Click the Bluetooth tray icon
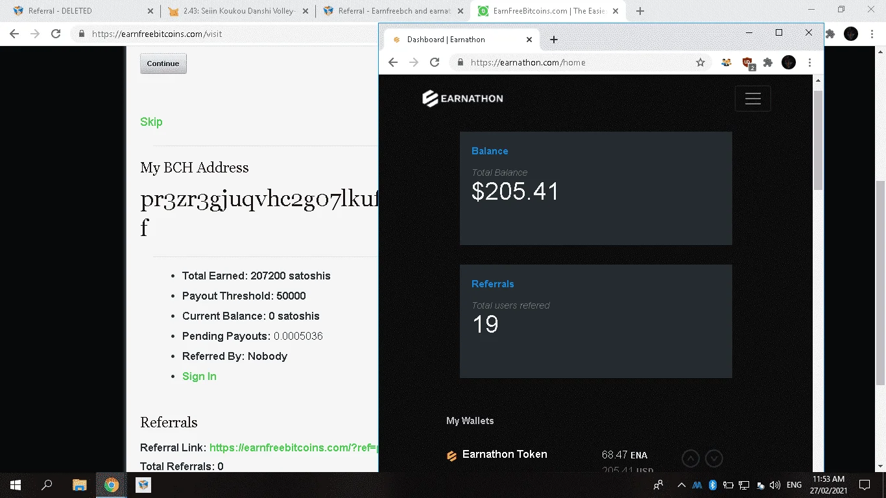 712,485
